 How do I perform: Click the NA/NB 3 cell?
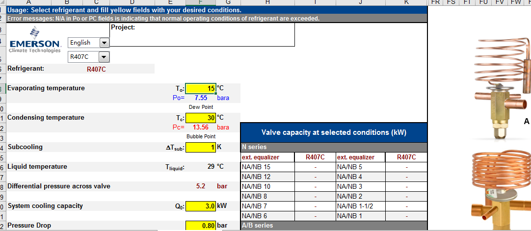pyautogui.click(x=360, y=187)
